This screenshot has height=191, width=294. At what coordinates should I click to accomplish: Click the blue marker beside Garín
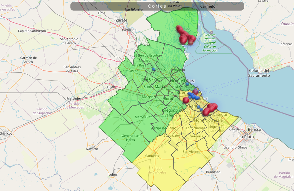153,70
